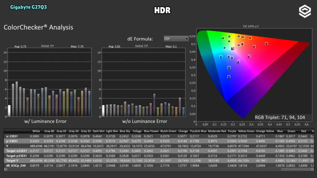This screenshot has height=178, width=317.
Task: Select the Gray 50 column header
Action: (74, 131)
